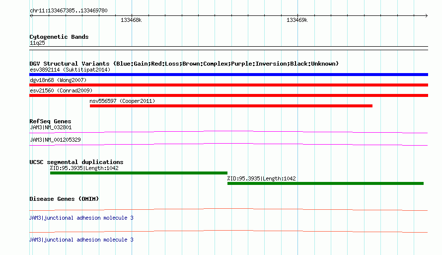Open first %ID:95.3935|Length:1042 duplication label
442x255 pixels.
84,168
